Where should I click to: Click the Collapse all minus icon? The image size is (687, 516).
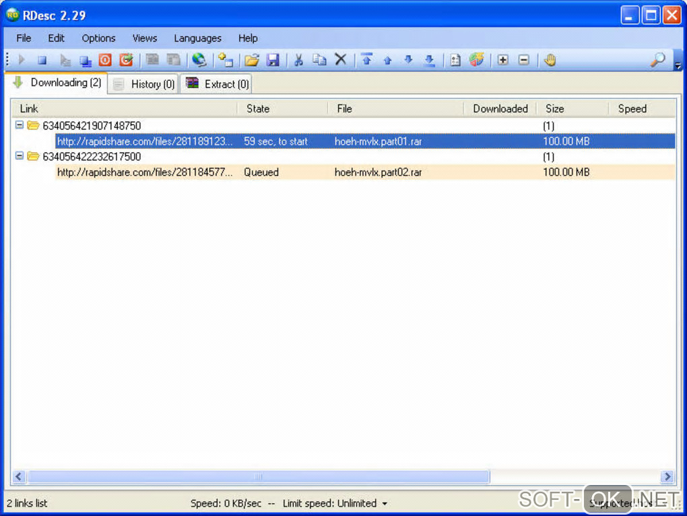[x=523, y=59]
